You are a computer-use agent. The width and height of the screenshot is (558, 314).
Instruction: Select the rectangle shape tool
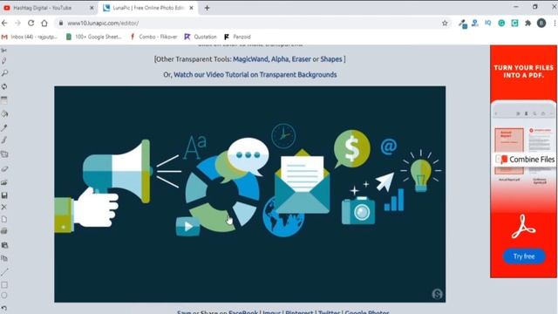tap(4, 285)
